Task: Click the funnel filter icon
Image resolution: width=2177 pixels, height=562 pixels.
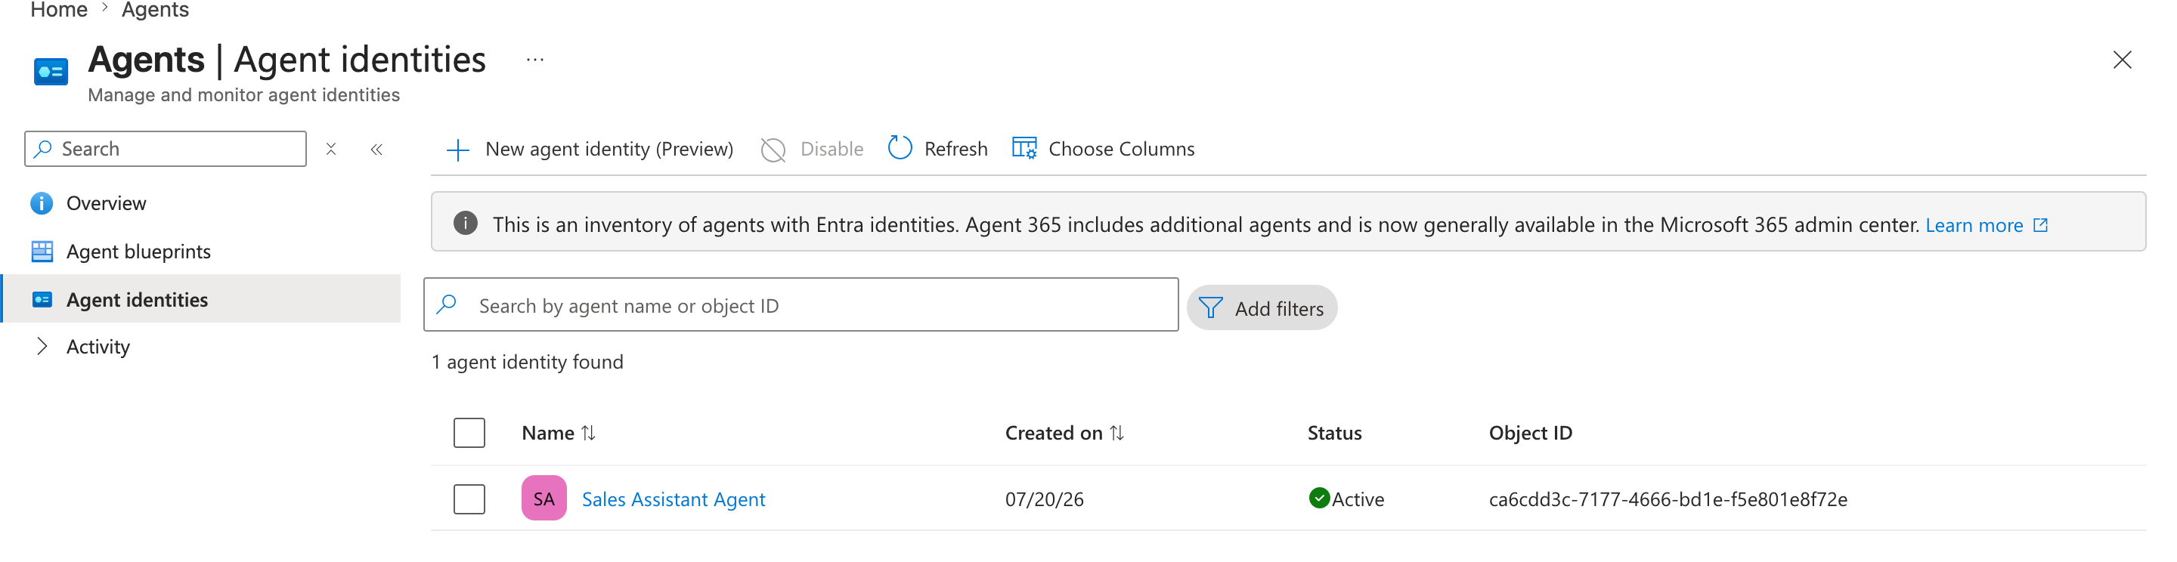Action: tap(1211, 307)
